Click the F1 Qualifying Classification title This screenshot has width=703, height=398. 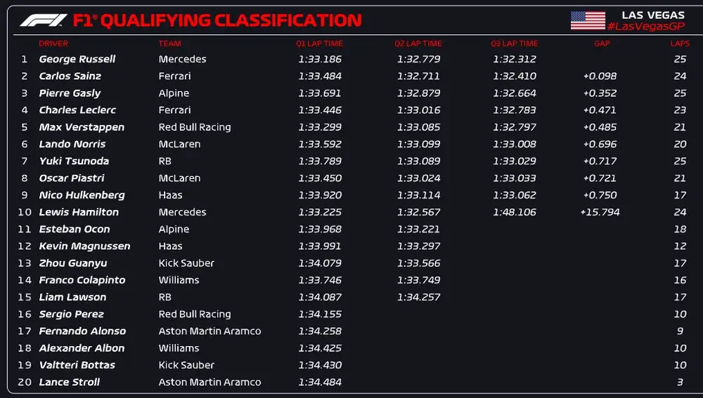click(231, 20)
